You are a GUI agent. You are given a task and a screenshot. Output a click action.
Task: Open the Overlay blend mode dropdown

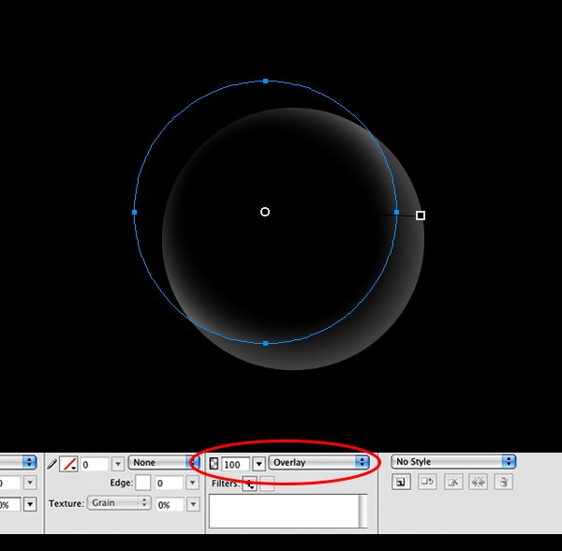click(318, 463)
